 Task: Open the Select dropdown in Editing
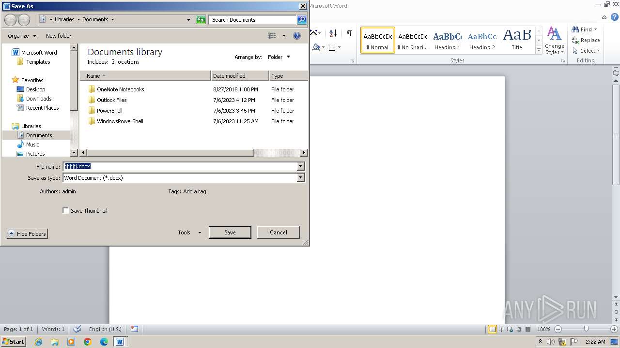coord(586,51)
